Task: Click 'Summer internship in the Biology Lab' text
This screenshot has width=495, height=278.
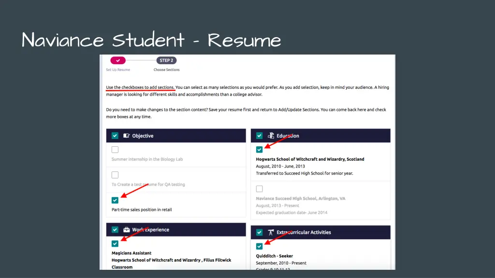Action: tap(147, 159)
